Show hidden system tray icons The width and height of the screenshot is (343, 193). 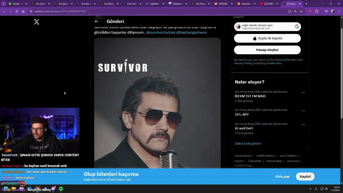(x=310, y=189)
